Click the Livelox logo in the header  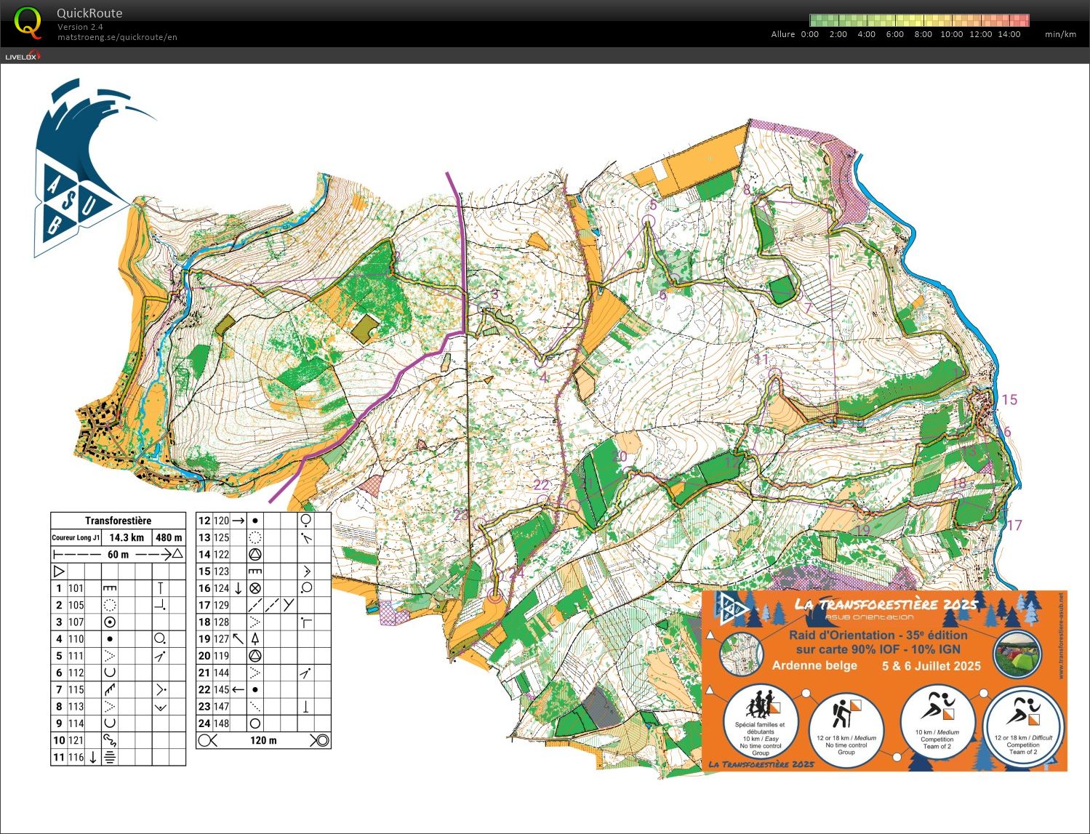click(x=23, y=56)
